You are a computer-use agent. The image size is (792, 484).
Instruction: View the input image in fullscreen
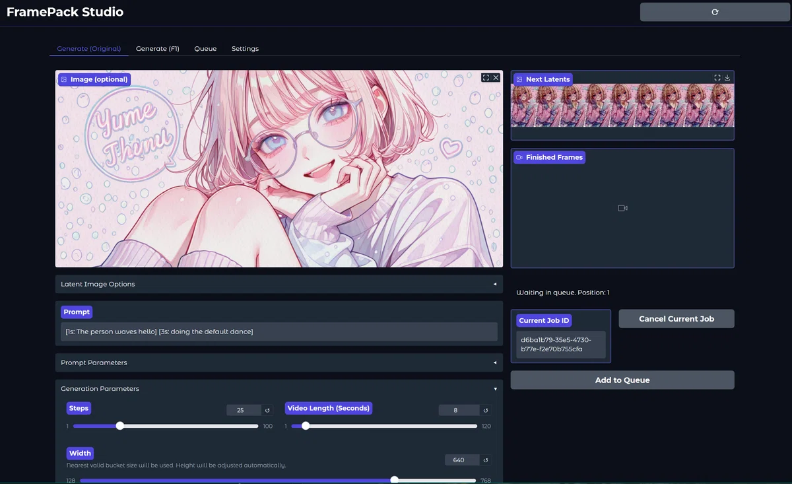486,78
